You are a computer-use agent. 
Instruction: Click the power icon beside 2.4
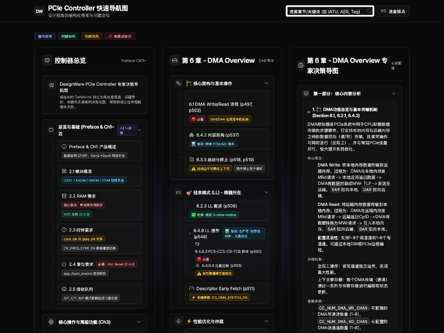(64, 264)
